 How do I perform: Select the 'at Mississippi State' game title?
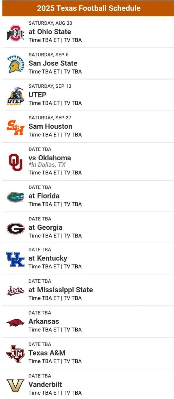(x=61, y=290)
